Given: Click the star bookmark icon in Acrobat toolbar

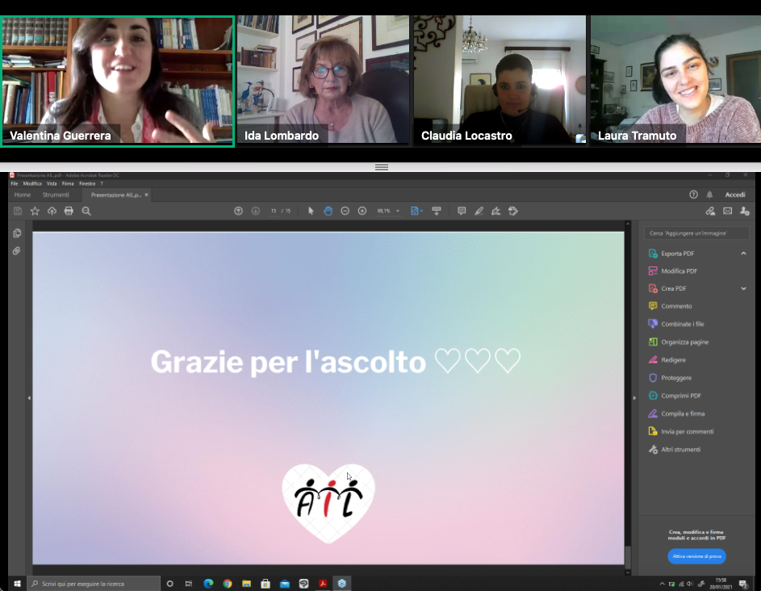Looking at the screenshot, I should [35, 211].
